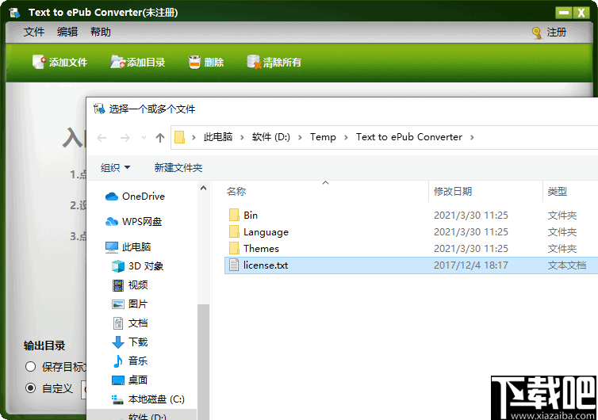Select the 保存目标 radio button

click(30, 367)
